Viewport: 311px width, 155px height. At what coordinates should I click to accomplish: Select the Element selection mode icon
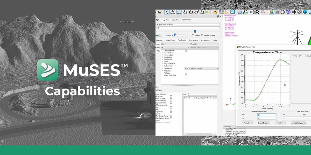pyautogui.click(x=172, y=12)
